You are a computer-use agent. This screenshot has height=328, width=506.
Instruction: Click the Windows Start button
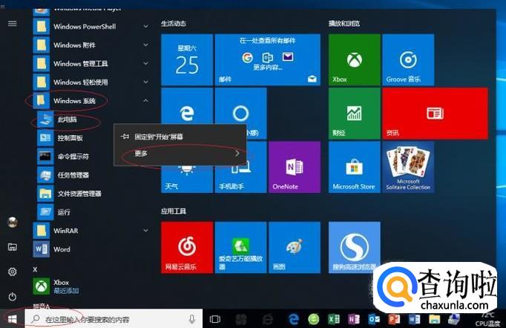click(x=12, y=318)
